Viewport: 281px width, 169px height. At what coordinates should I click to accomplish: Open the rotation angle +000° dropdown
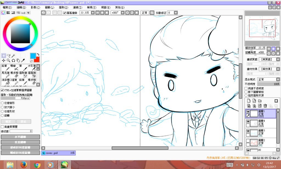(x=123, y=13)
